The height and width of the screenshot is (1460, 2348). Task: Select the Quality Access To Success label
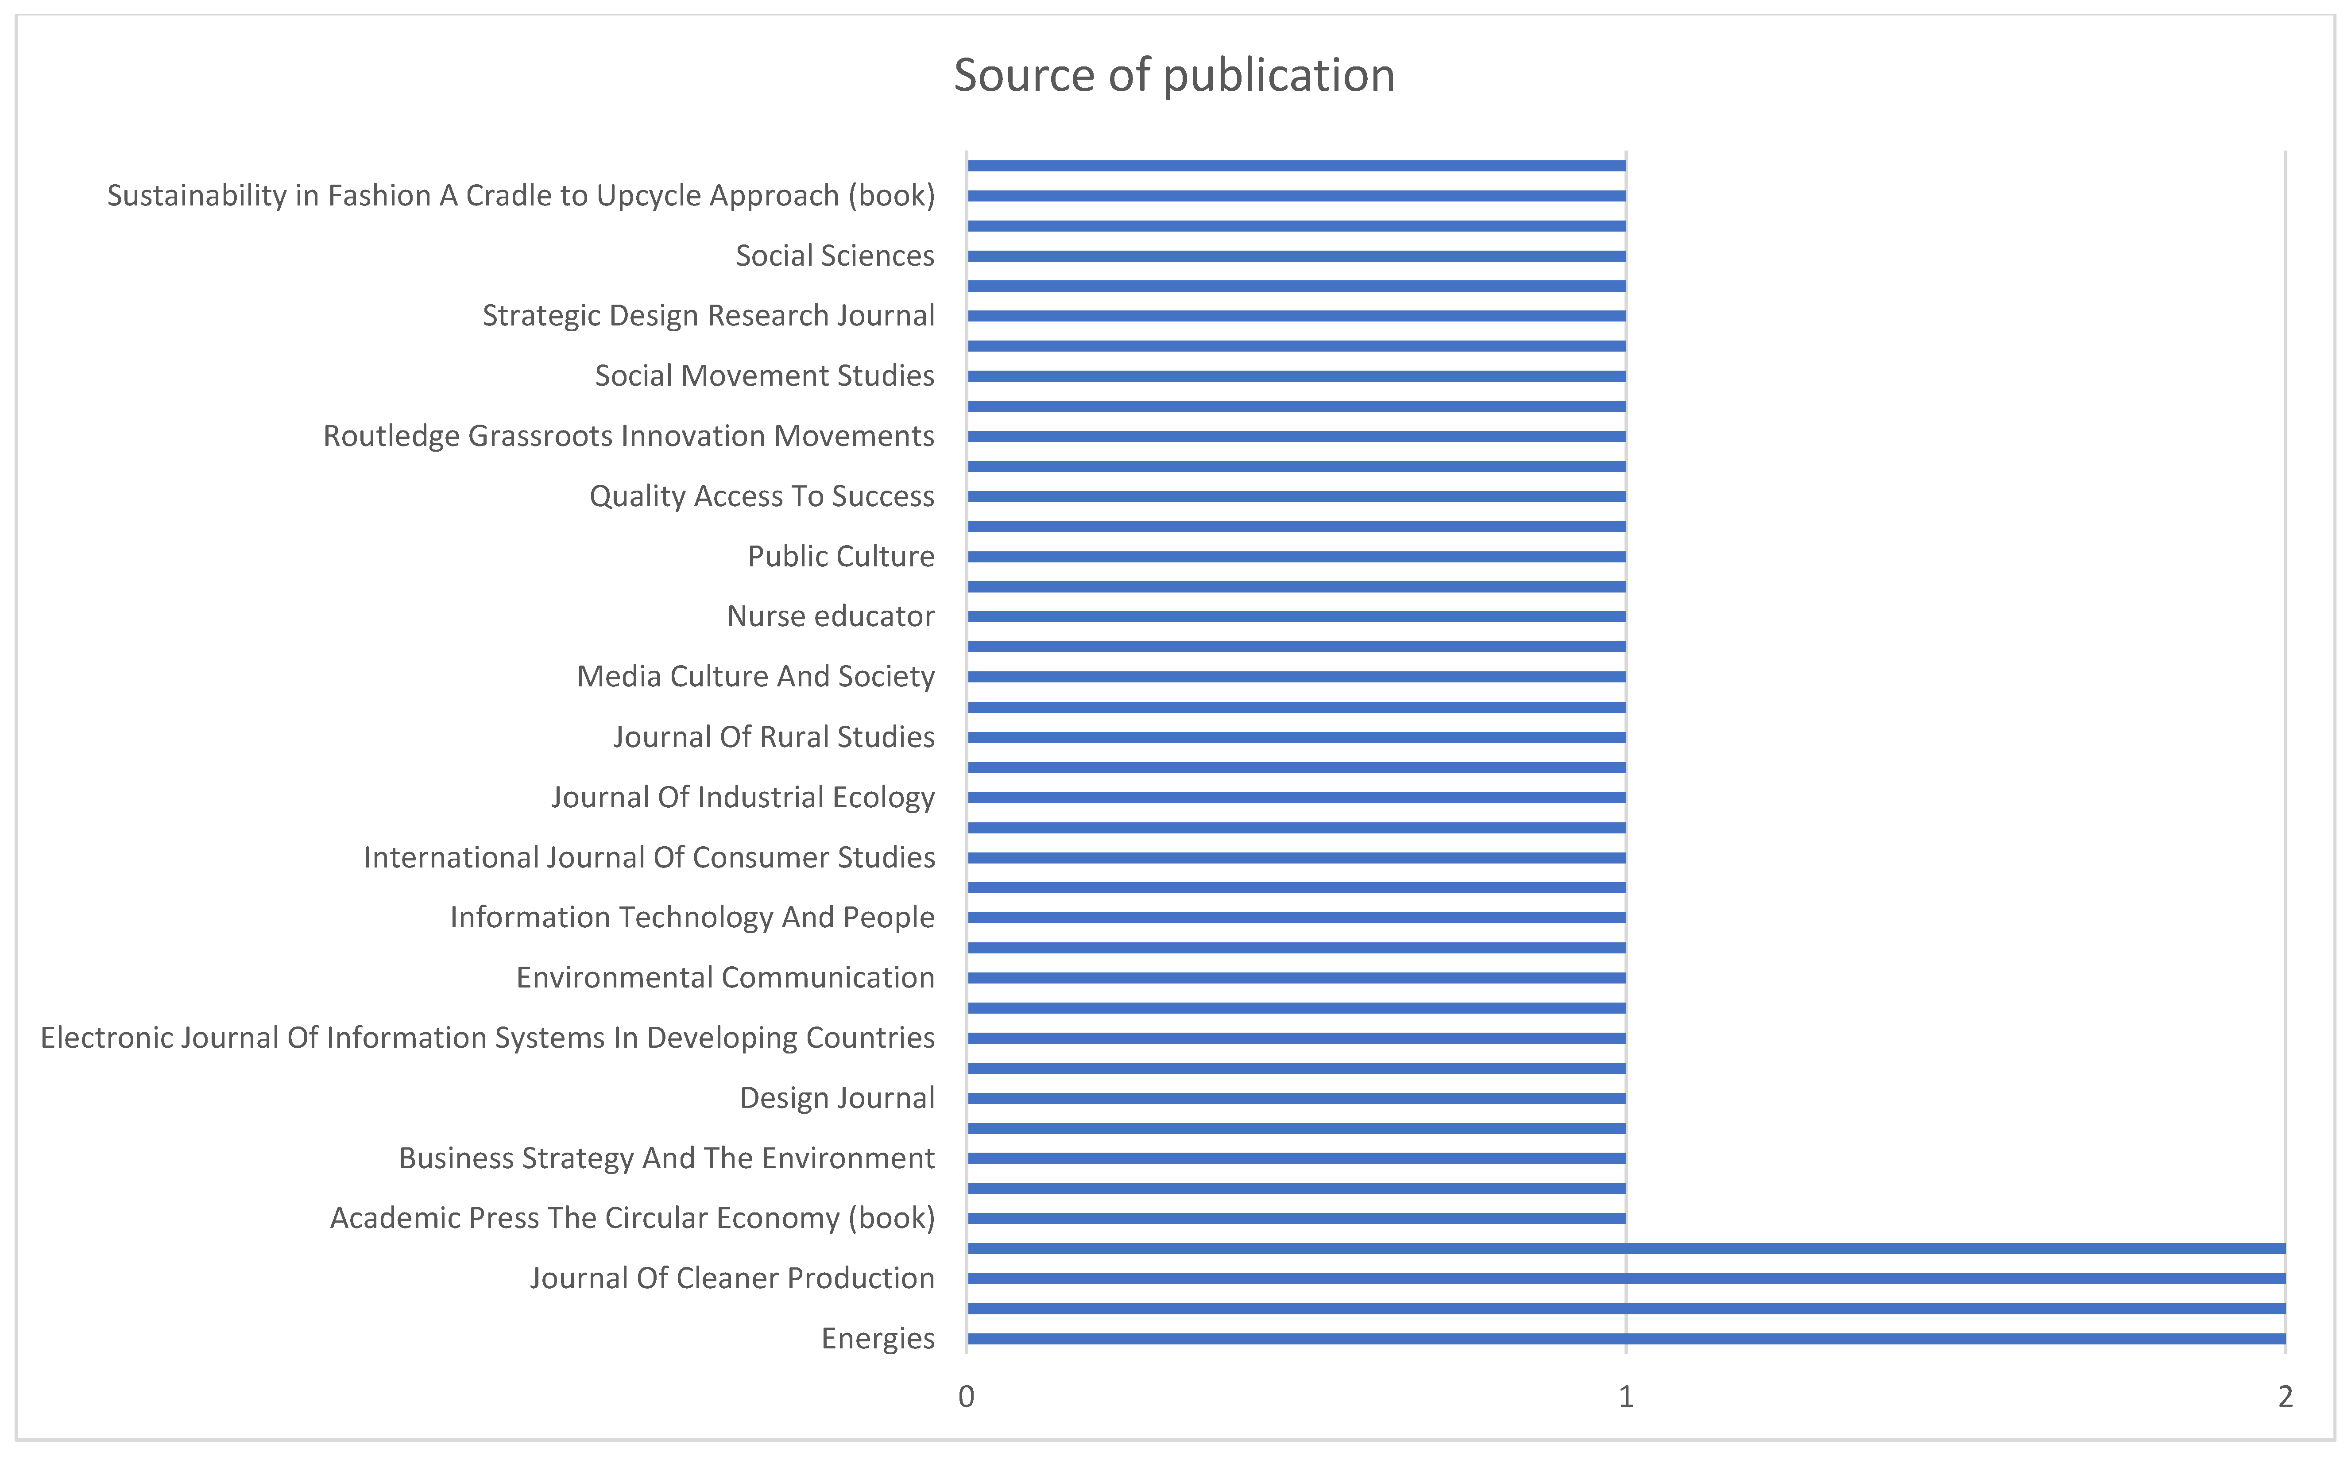click(x=762, y=496)
